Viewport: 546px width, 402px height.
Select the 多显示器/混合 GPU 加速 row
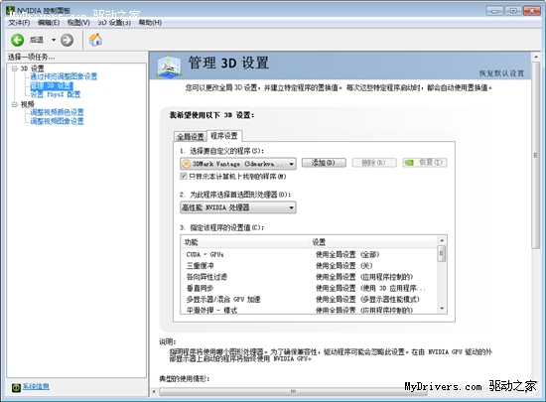[x=309, y=299]
